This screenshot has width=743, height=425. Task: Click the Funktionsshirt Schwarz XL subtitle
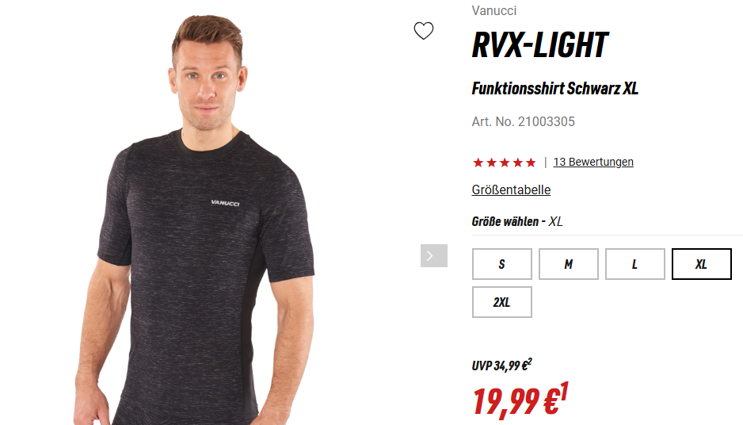point(555,89)
